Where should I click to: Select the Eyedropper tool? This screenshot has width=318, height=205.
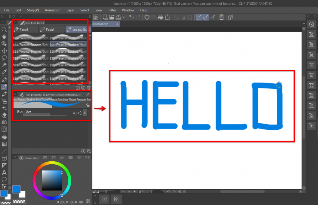(4, 72)
